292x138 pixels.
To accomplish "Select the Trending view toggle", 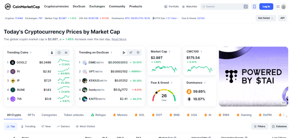I will (28, 126).
